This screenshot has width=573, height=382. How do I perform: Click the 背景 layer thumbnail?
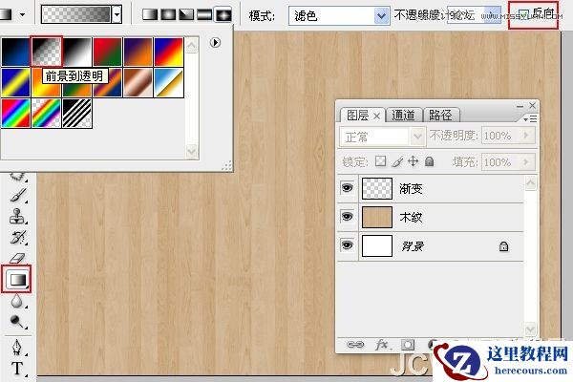point(377,245)
